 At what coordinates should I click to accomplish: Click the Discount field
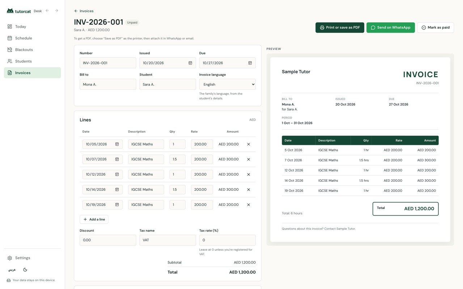pos(108,240)
